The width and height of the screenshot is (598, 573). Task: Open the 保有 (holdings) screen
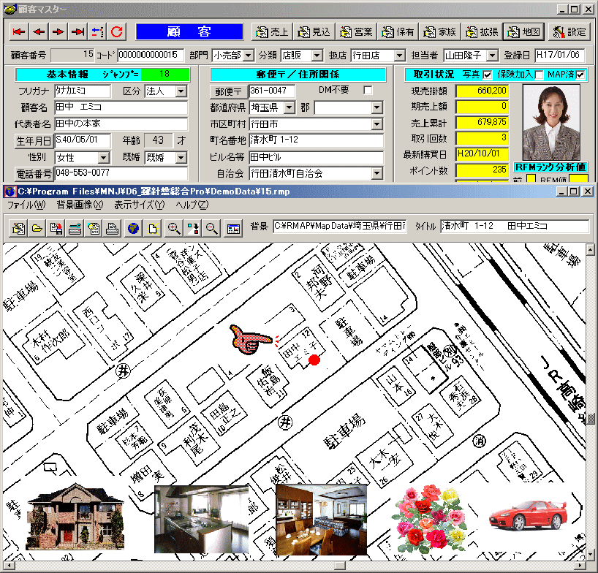pos(398,31)
